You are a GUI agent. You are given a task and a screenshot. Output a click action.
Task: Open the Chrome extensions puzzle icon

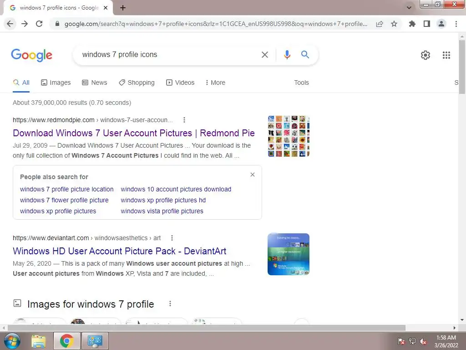(x=412, y=24)
